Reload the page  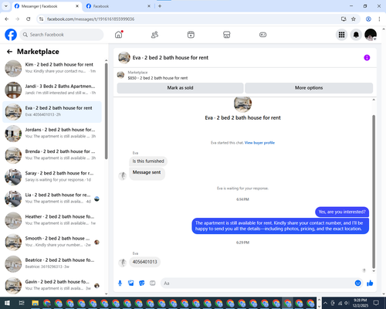click(x=29, y=19)
